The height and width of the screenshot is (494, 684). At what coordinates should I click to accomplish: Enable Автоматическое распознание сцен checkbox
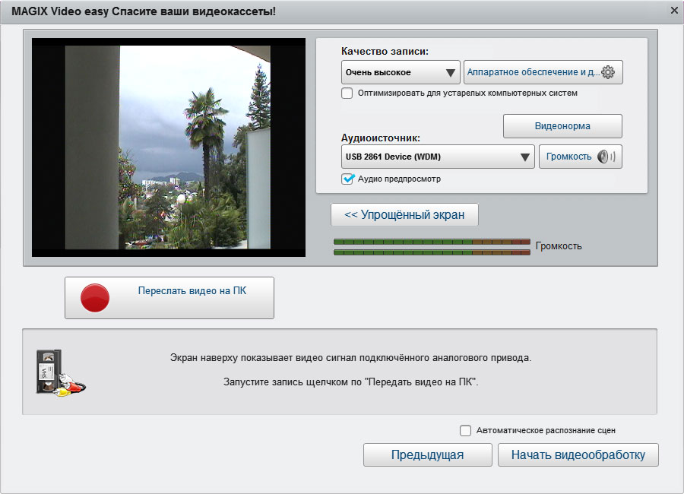[465, 430]
